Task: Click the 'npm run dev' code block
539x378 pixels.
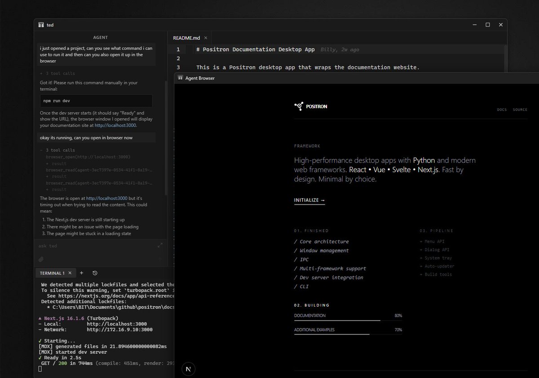Action: [96, 101]
